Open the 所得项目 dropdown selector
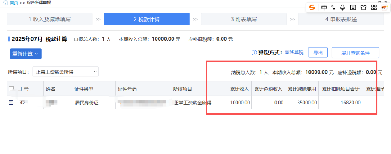The width and height of the screenshot is (391, 154). [x=66, y=72]
